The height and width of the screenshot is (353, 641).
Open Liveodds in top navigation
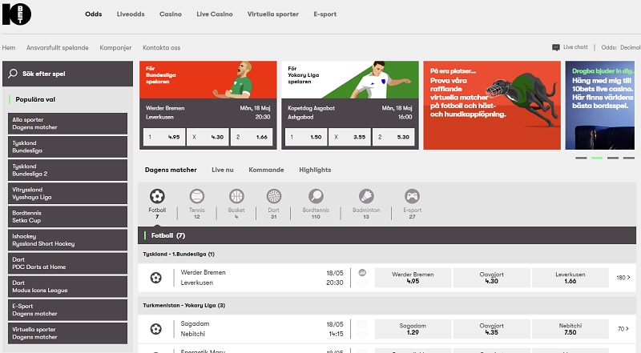(x=131, y=14)
